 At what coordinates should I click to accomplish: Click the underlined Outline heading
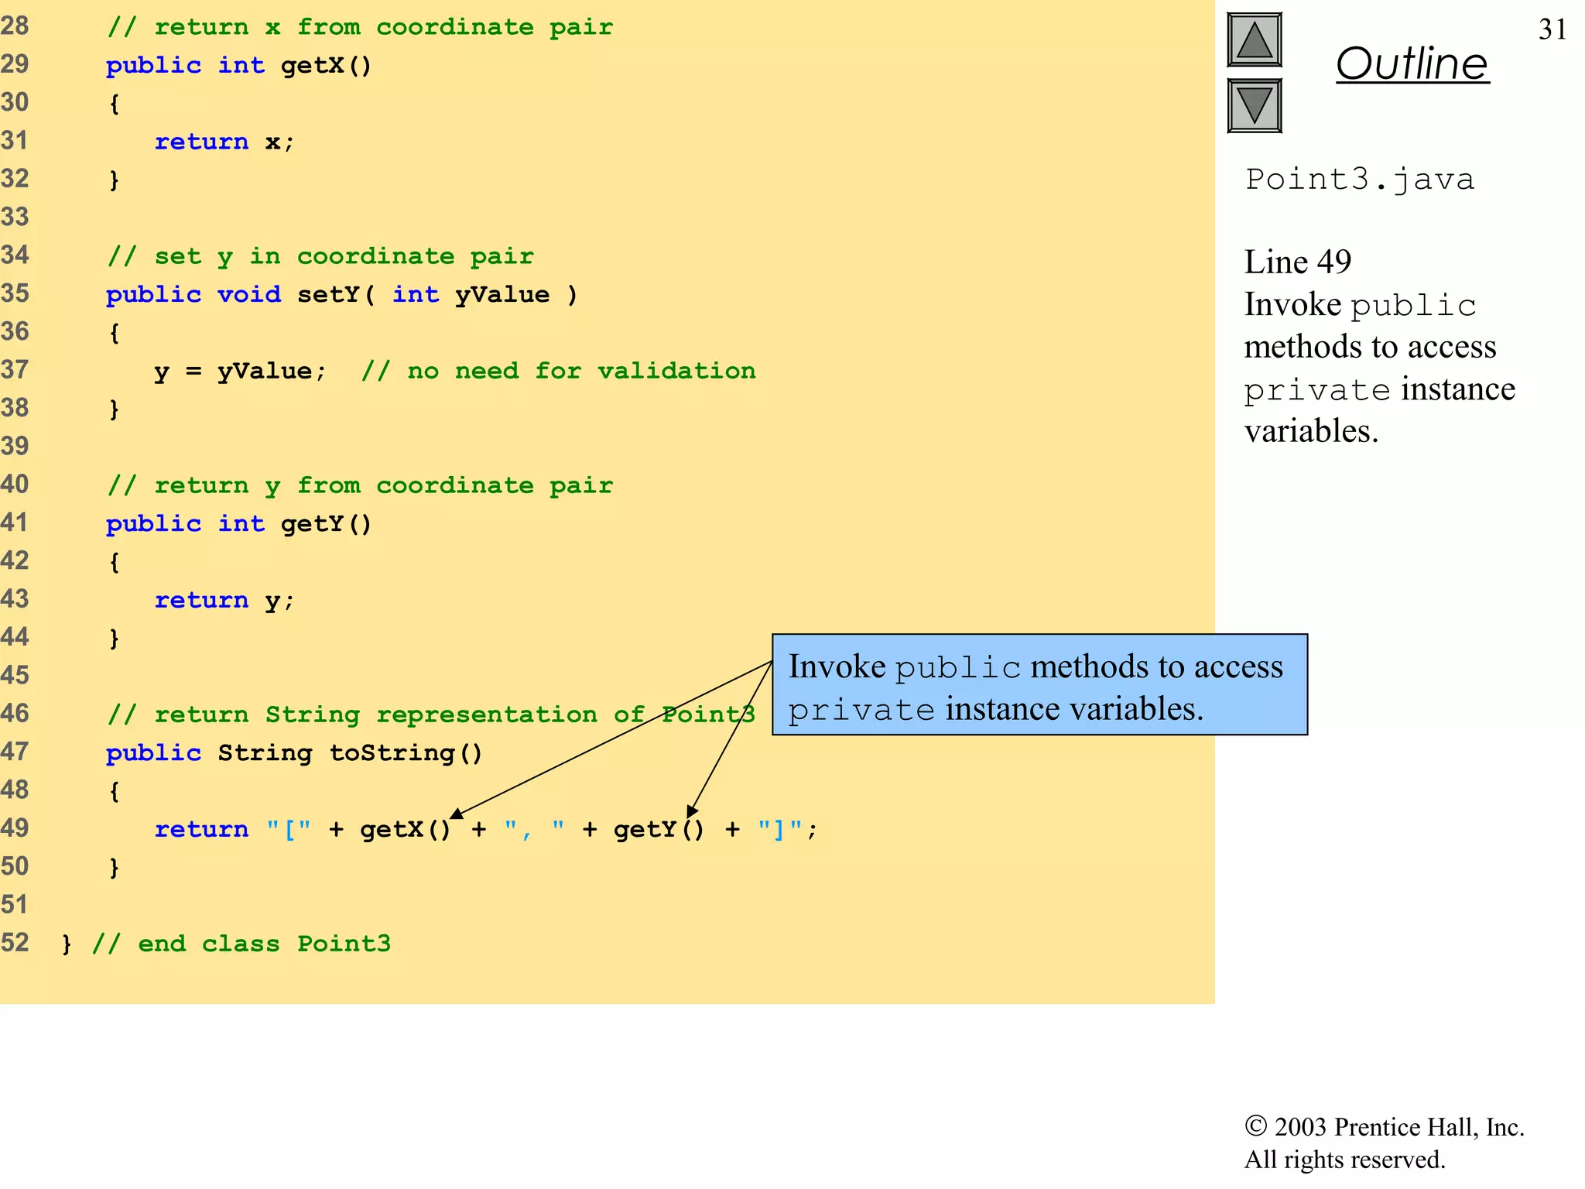(x=1412, y=63)
